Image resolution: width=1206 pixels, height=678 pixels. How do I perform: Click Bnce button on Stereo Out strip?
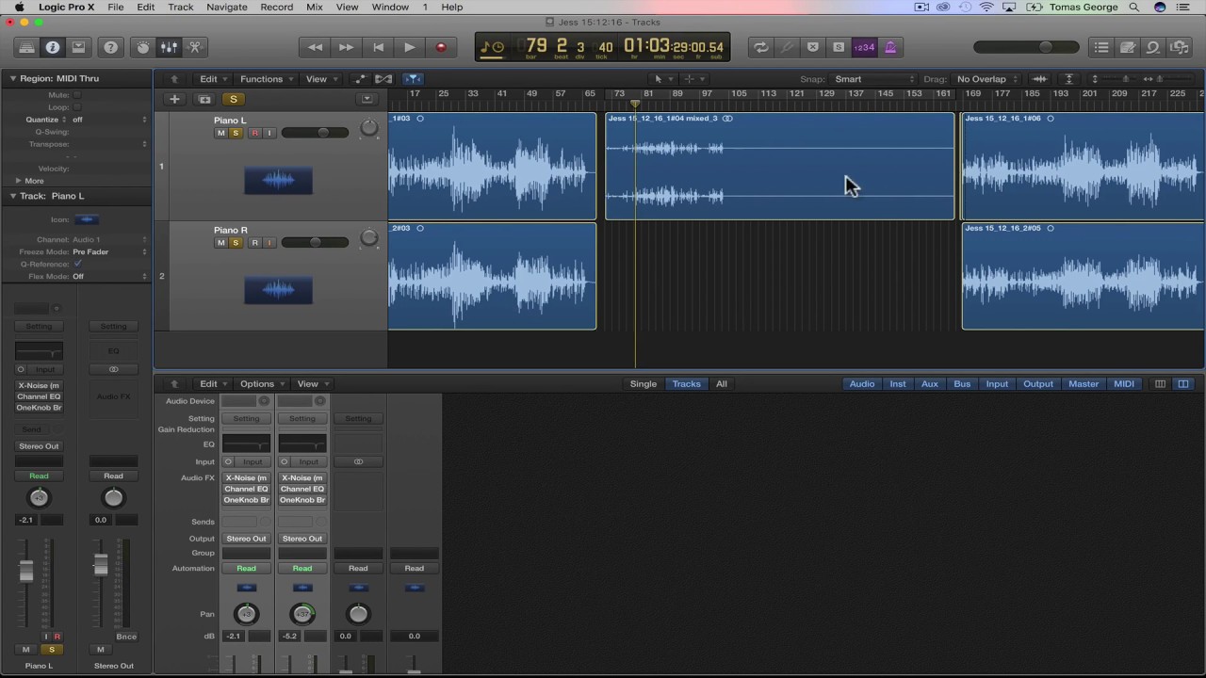coord(126,637)
